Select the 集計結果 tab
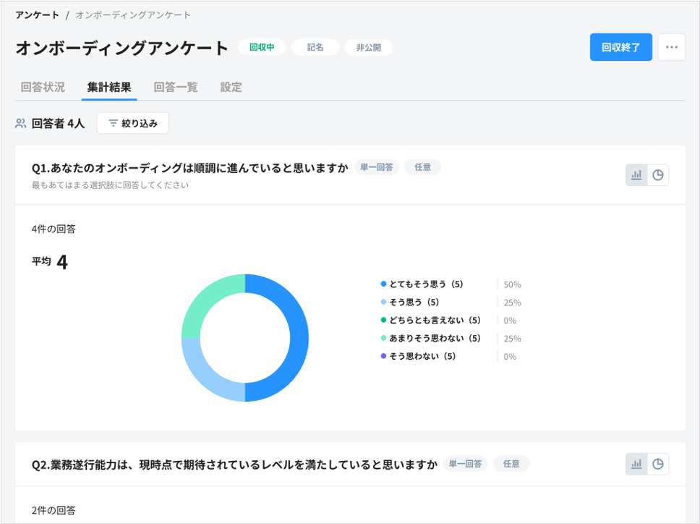The width and height of the screenshot is (700, 524). coord(108,87)
